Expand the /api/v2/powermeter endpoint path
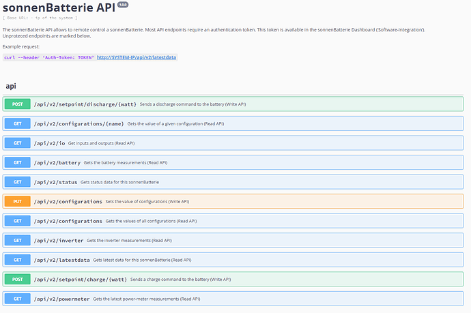The width and height of the screenshot is (471, 313). 61,299
